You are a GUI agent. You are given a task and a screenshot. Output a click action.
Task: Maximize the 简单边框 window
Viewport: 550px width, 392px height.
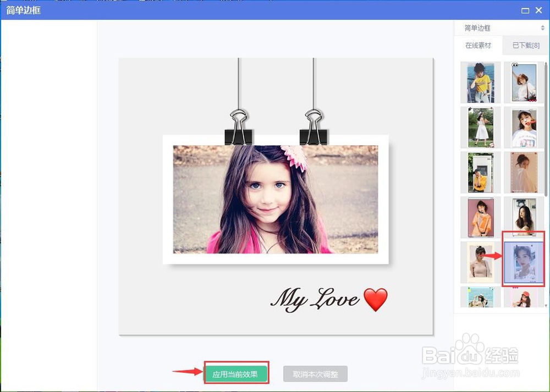[525, 10]
